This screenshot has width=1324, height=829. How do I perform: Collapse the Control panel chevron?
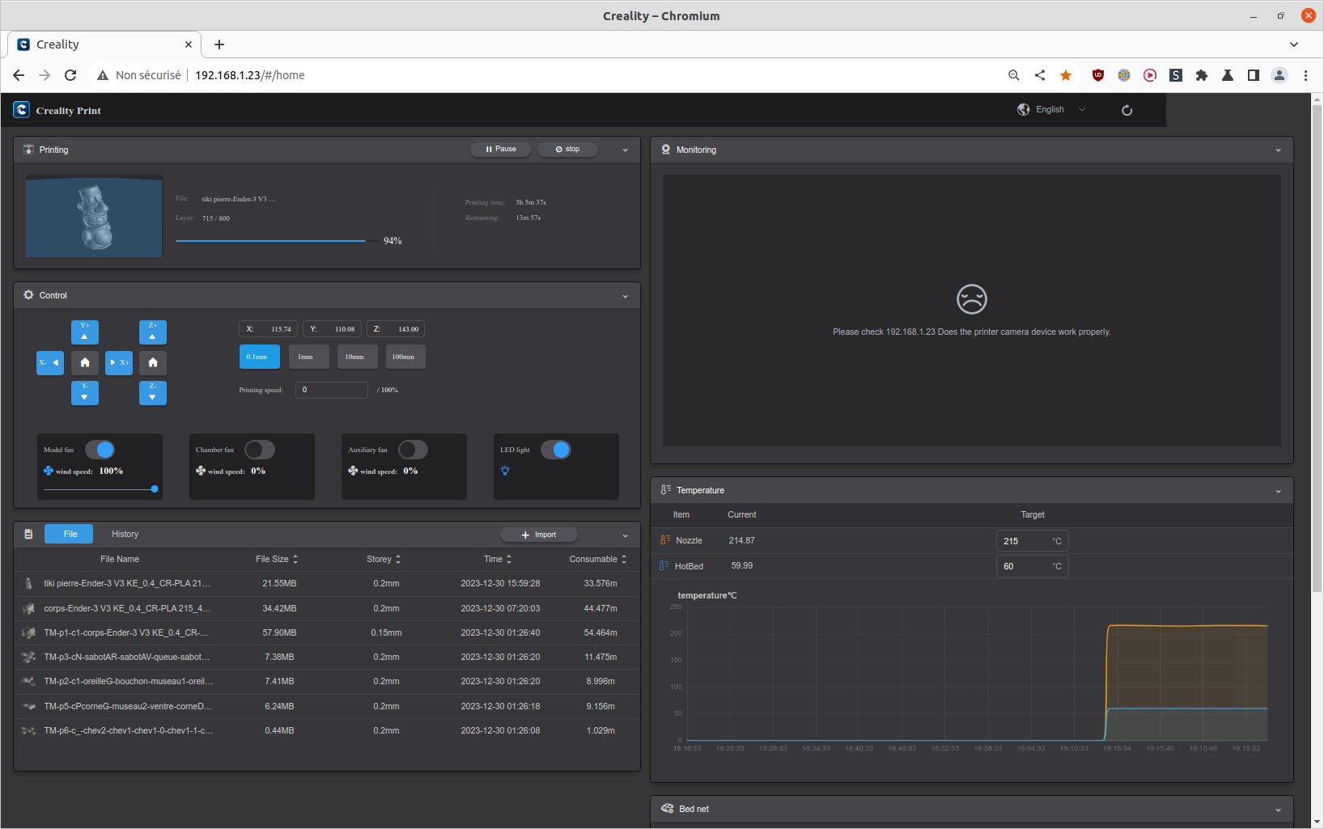625,297
